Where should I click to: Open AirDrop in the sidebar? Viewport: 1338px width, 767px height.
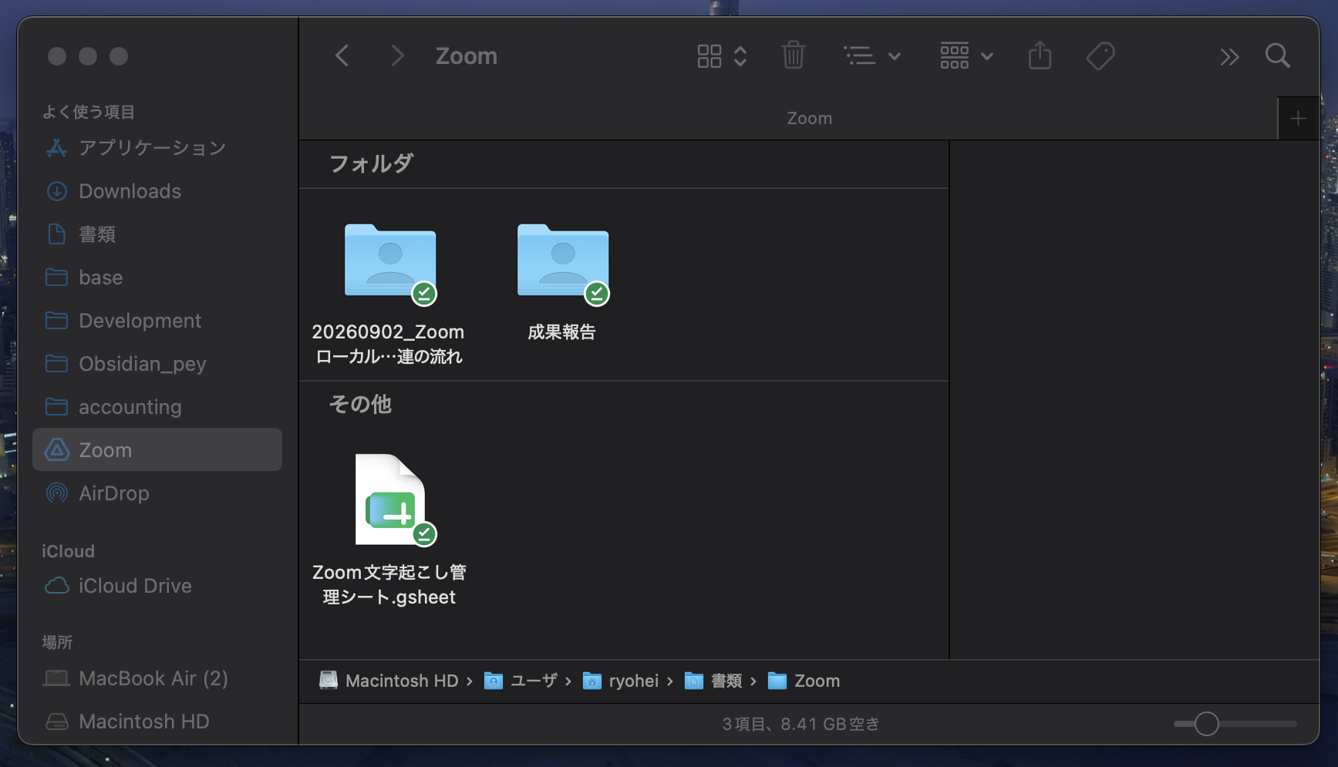157,493
